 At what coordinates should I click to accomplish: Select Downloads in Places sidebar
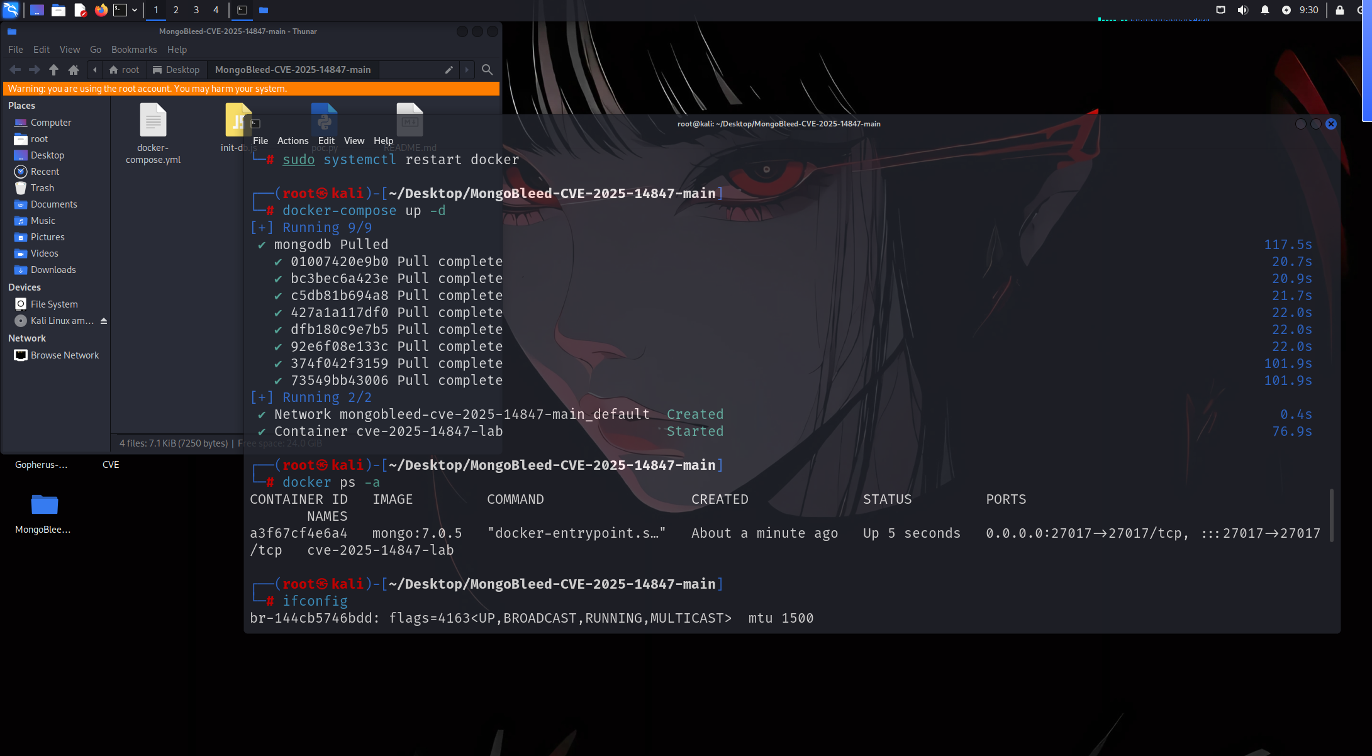53,270
